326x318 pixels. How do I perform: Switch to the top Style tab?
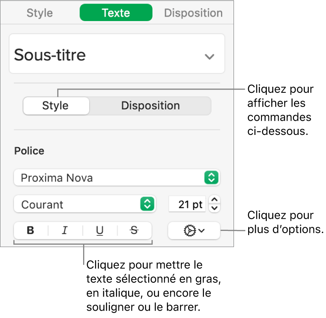click(40, 13)
